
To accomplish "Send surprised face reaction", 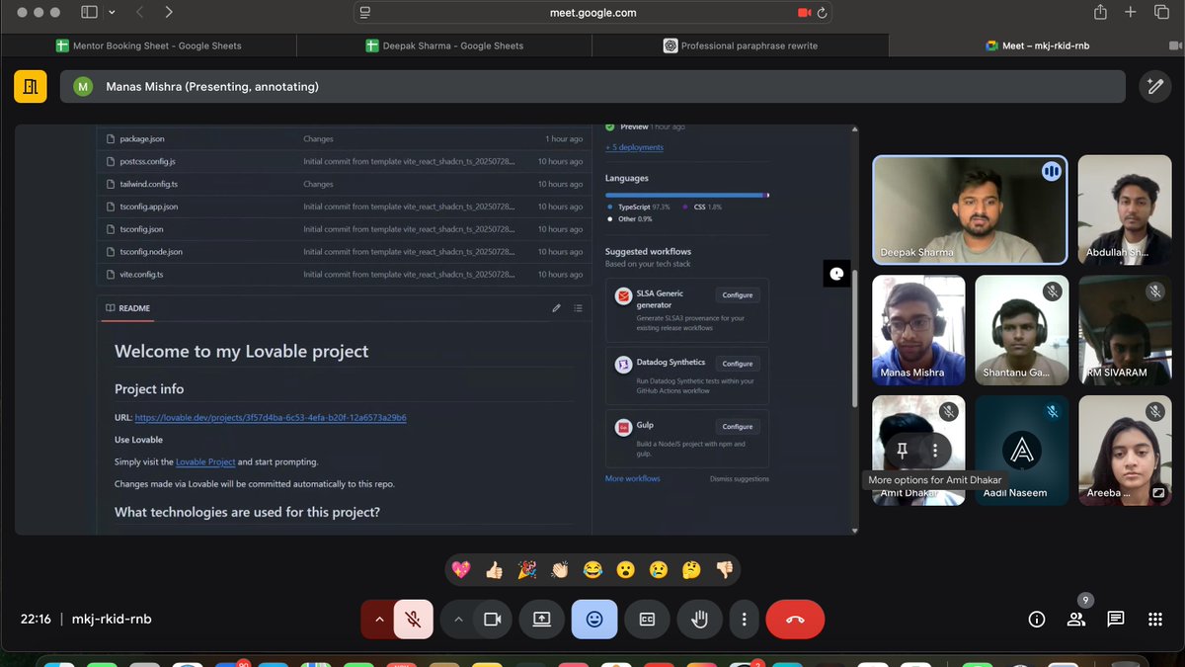I will point(625,569).
